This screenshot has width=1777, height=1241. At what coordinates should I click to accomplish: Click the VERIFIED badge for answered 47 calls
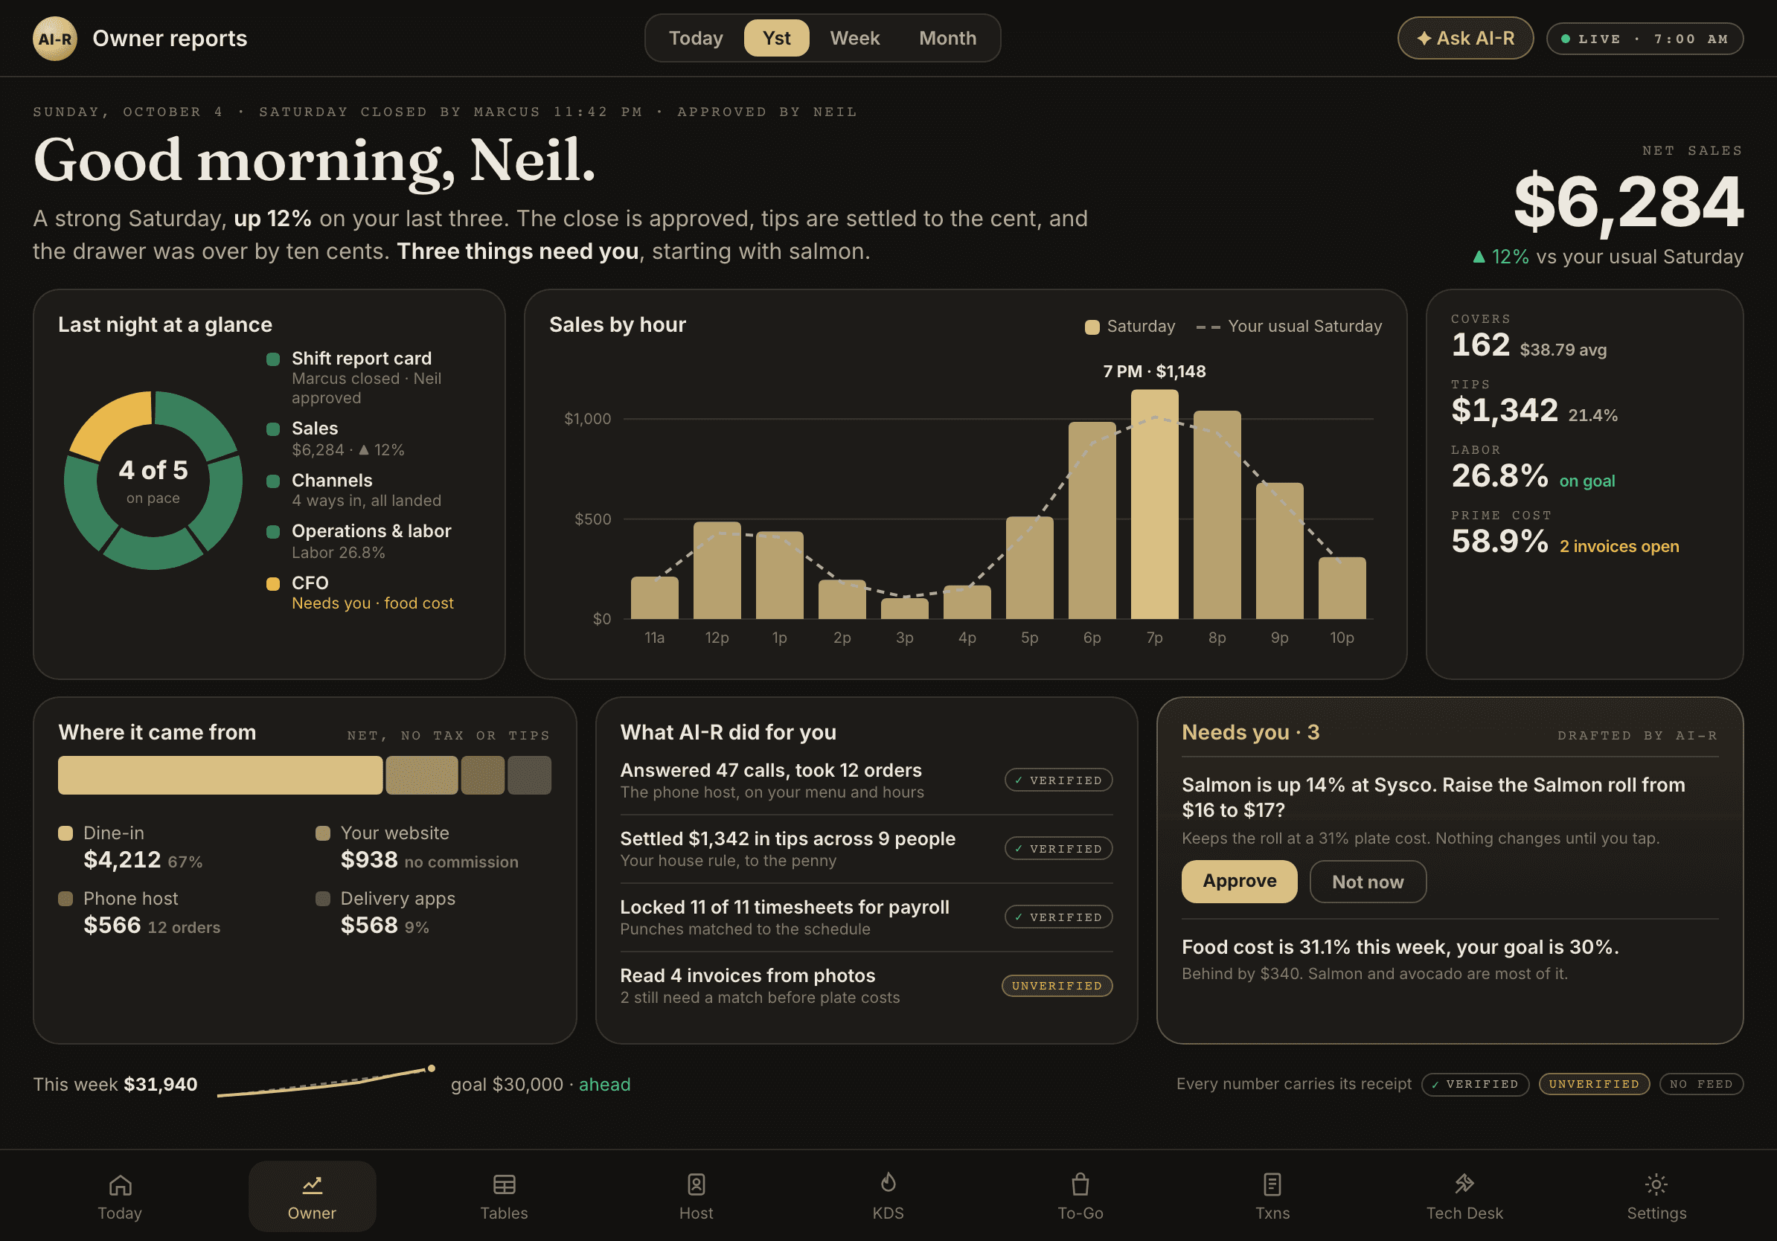coord(1058,780)
